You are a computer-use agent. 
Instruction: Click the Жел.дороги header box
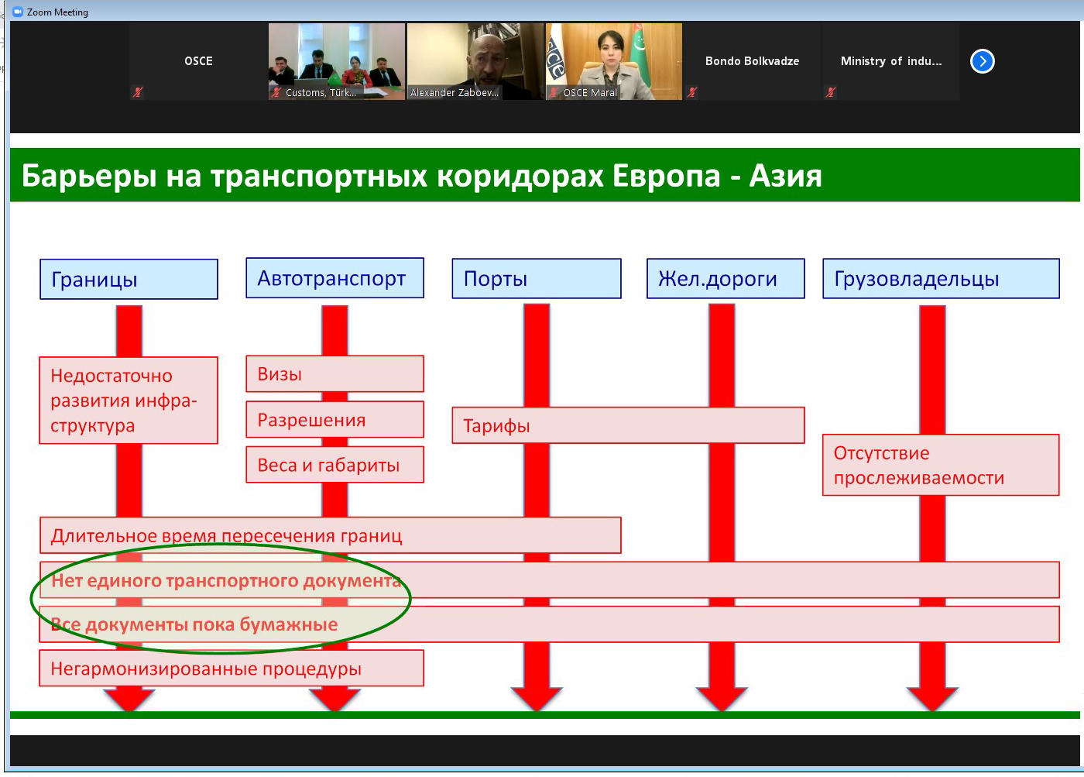tap(726, 279)
